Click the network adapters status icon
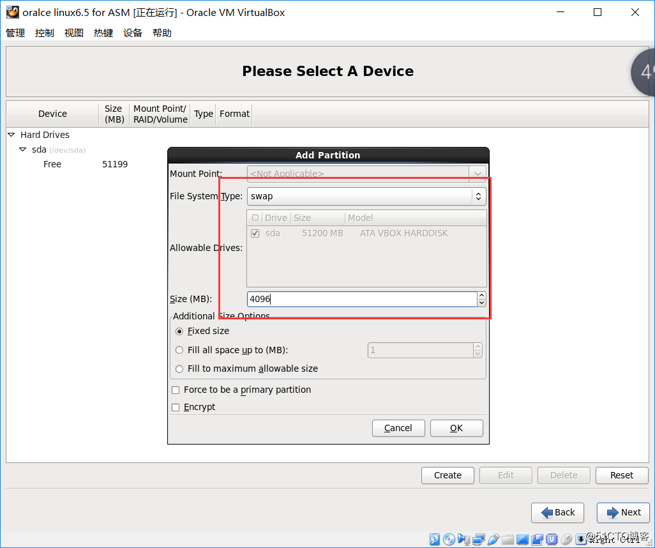 (x=479, y=539)
